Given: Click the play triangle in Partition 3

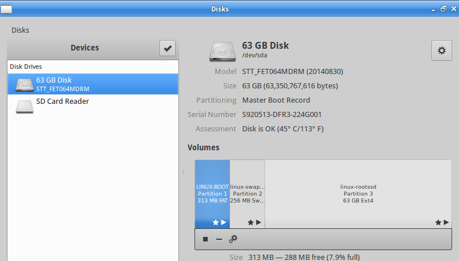Looking at the screenshot, I should click(x=446, y=223).
